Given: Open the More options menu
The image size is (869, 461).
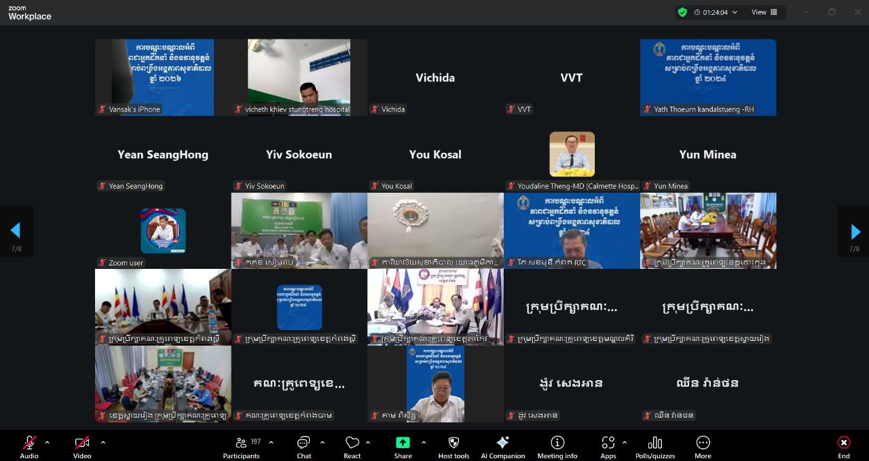Looking at the screenshot, I should [703, 445].
